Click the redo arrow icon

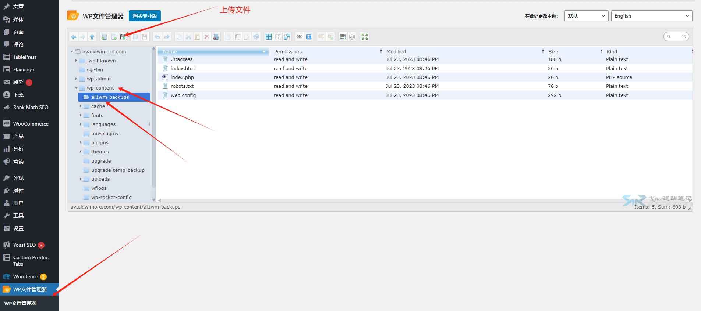[x=167, y=37]
